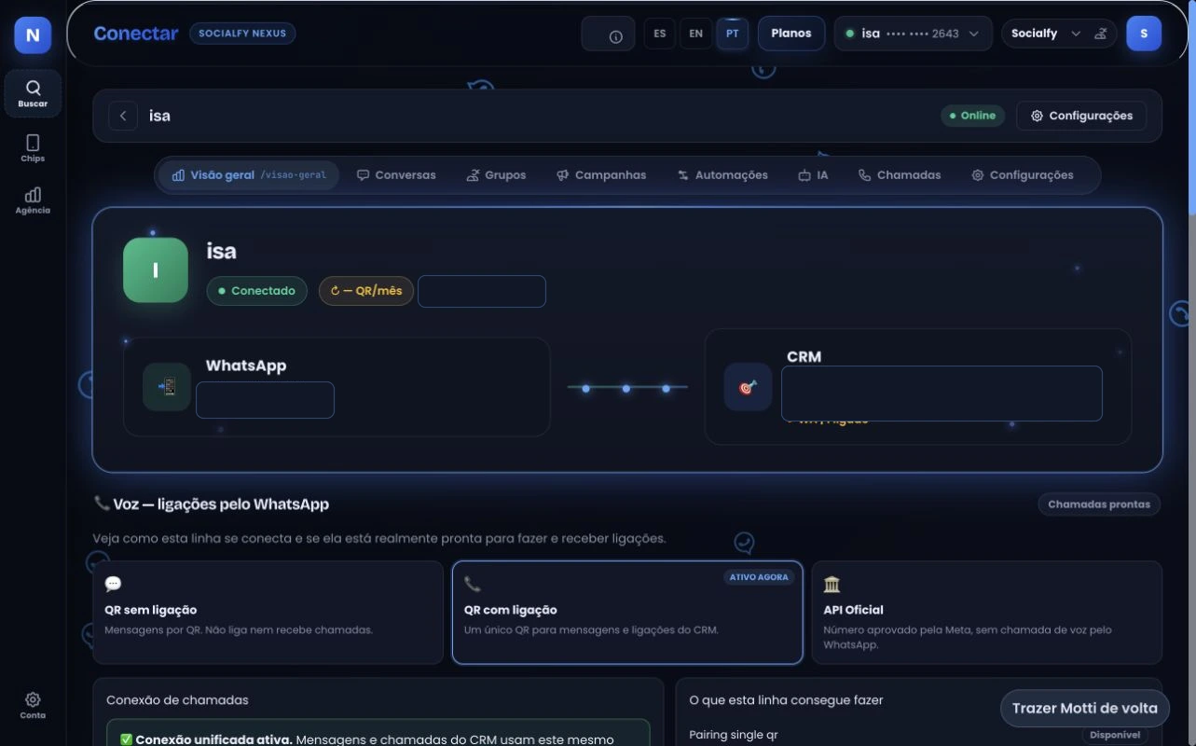
Task: Open the IA tab
Action: point(813,175)
